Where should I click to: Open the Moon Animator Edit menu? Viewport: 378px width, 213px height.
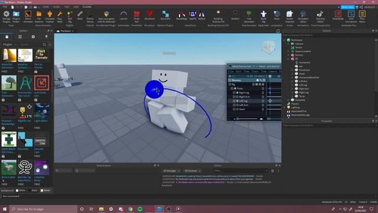pyautogui.click(x=239, y=71)
